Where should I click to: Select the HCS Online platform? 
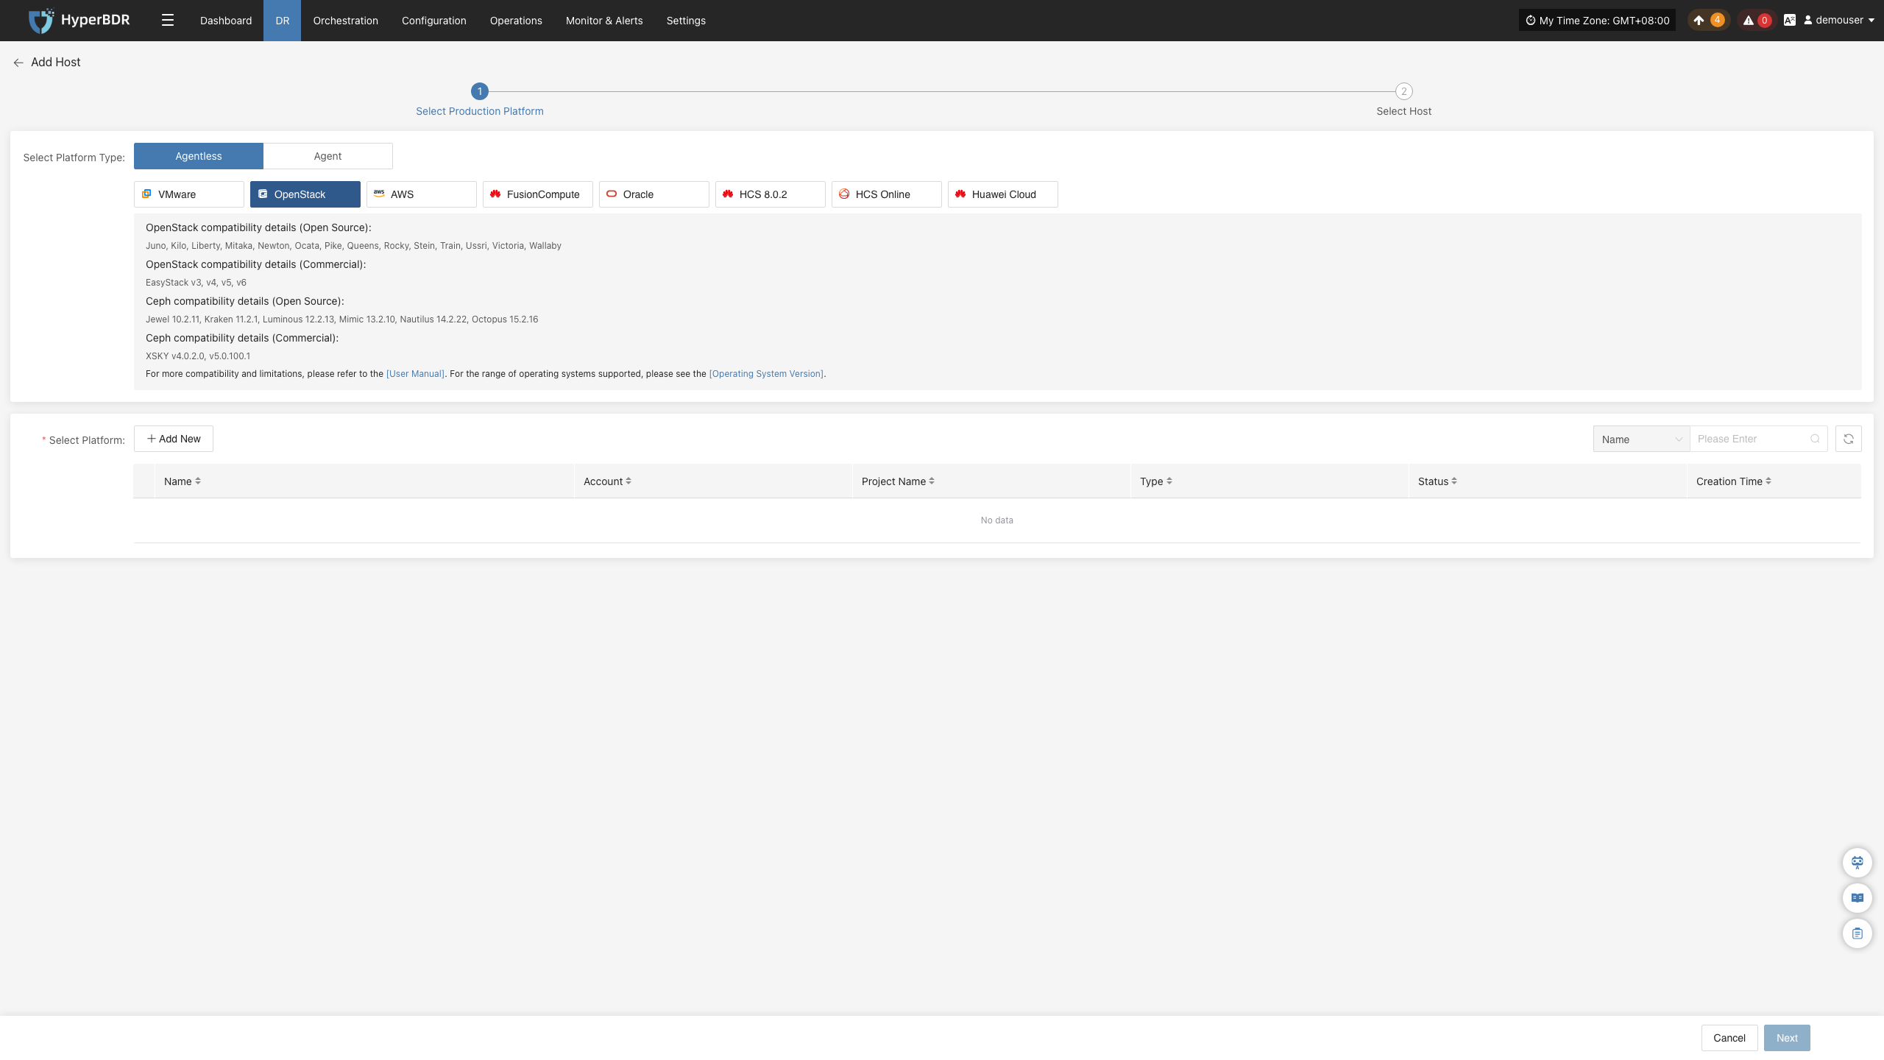(887, 194)
